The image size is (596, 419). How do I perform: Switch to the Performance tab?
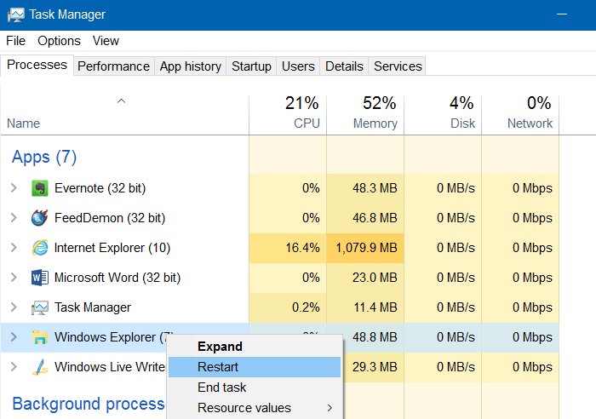pyautogui.click(x=113, y=66)
